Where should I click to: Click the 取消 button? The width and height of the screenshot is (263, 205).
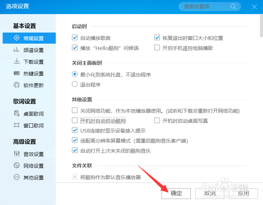(x=210, y=194)
